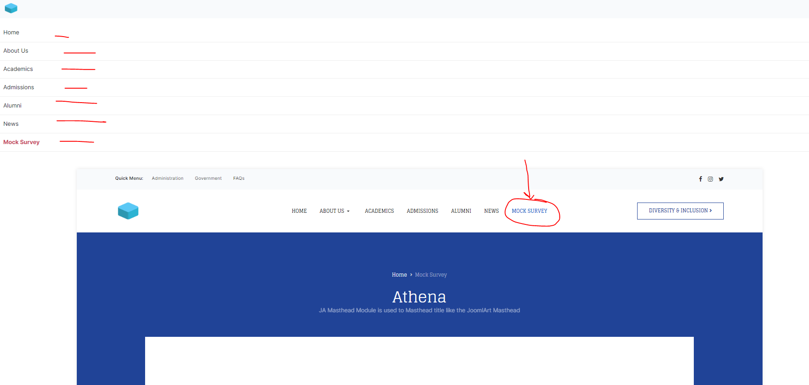Click the JA Masthead Module description text
The width and height of the screenshot is (809, 385).
coord(419,310)
